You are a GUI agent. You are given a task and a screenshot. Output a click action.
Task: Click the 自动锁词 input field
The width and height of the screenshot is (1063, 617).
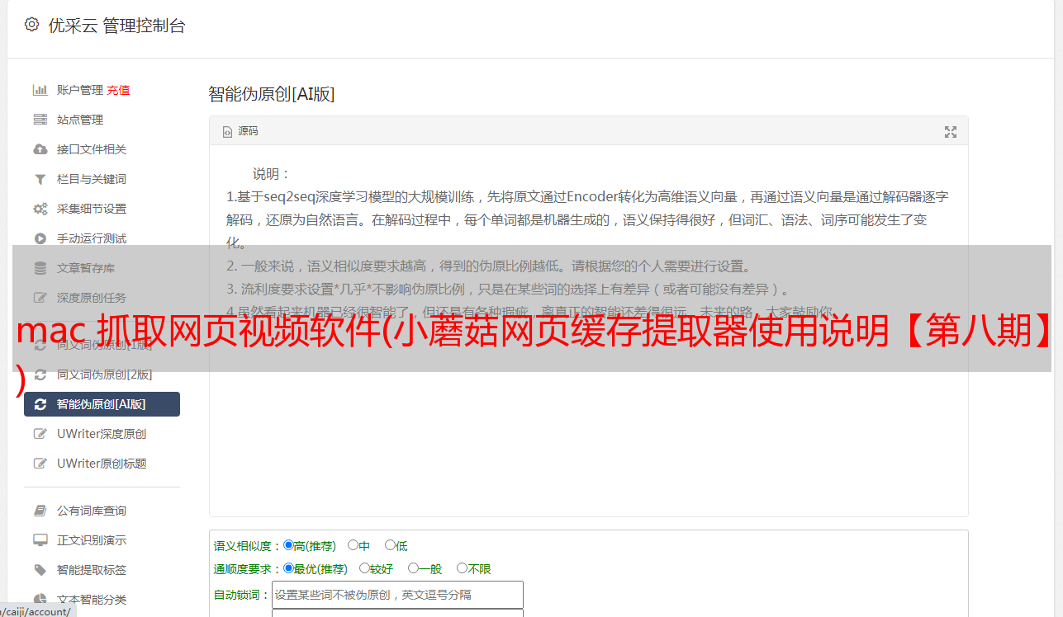(x=397, y=595)
